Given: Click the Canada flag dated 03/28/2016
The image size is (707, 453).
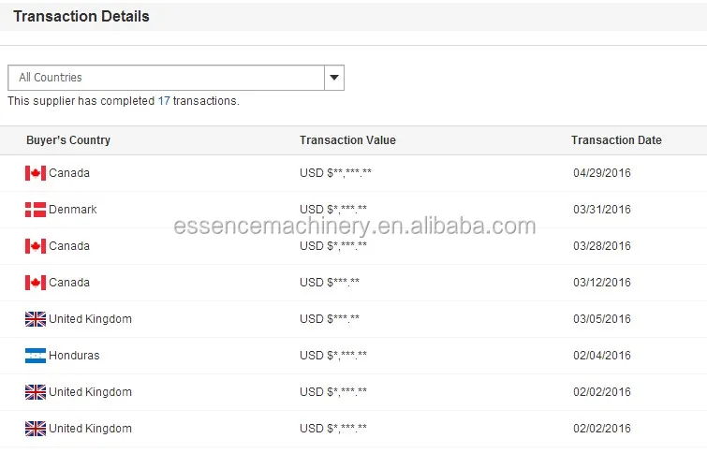Looking at the screenshot, I should [x=36, y=246].
